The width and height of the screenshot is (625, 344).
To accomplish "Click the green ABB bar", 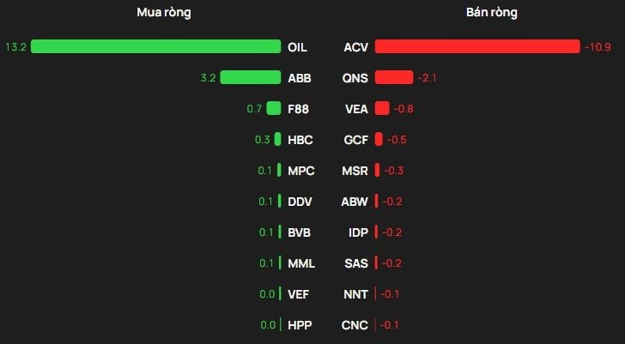I will point(251,77).
